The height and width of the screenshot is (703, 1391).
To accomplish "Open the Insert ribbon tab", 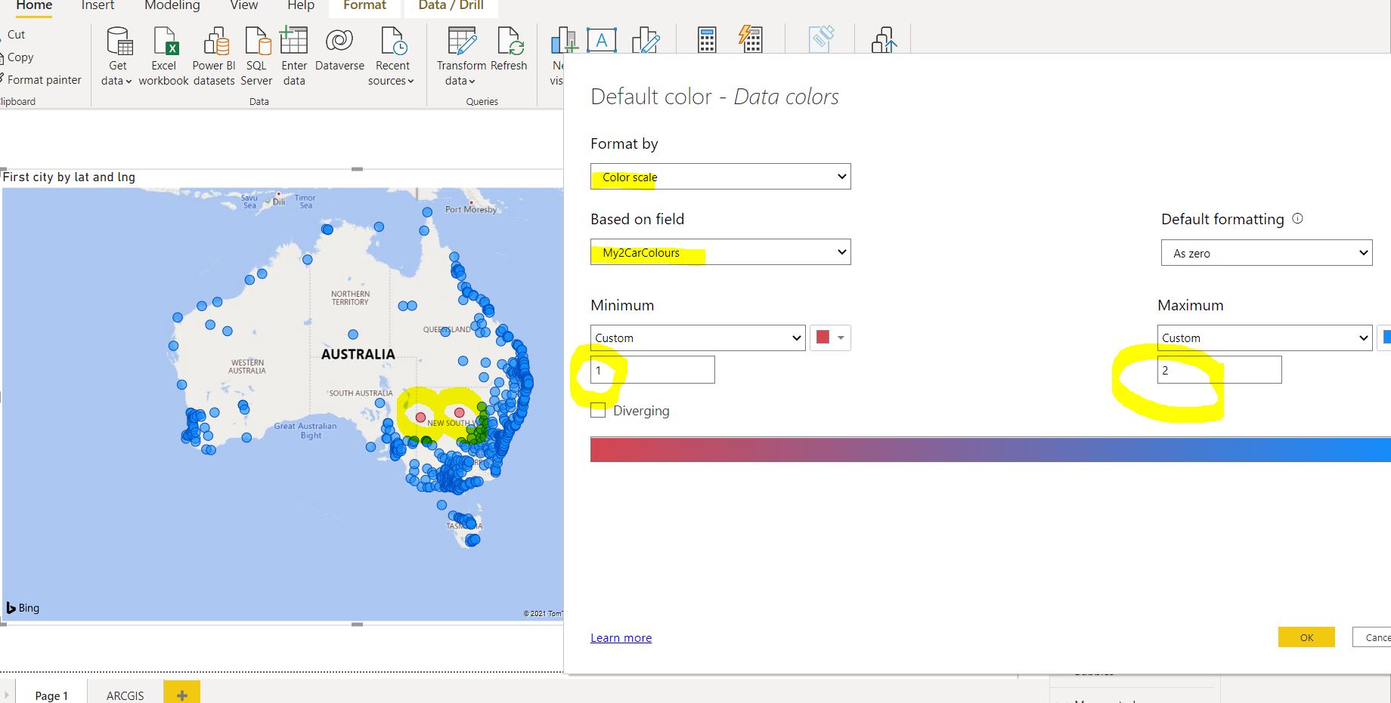I will click(98, 6).
